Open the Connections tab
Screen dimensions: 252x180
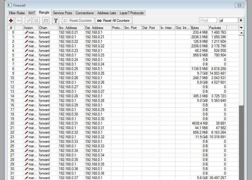[x=85, y=13]
